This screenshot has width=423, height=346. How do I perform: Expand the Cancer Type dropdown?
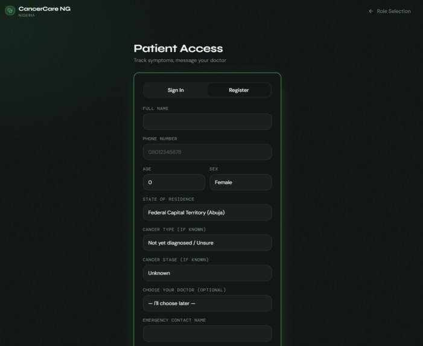[207, 243]
